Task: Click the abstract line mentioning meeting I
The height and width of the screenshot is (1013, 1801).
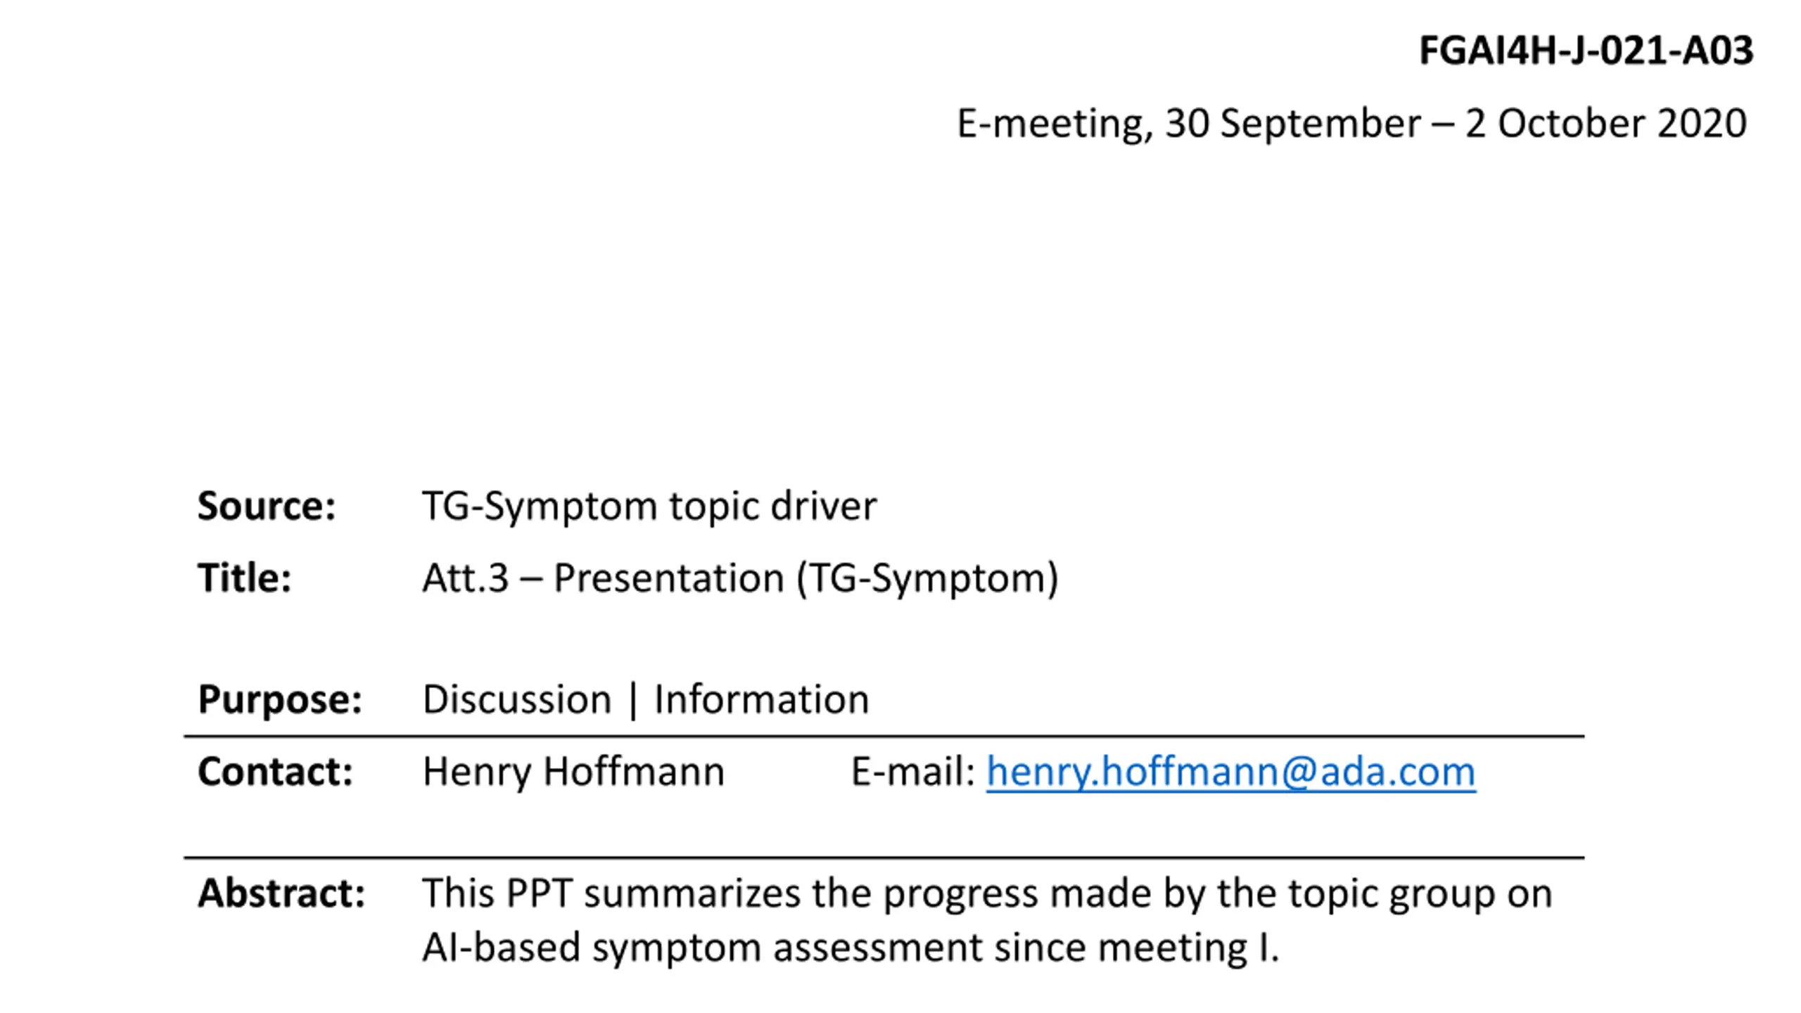Action: click(850, 948)
